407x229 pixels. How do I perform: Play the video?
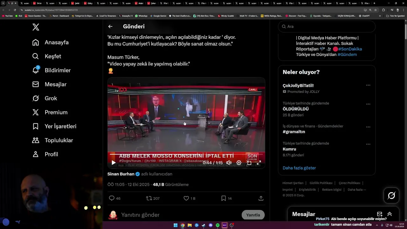click(114, 163)
